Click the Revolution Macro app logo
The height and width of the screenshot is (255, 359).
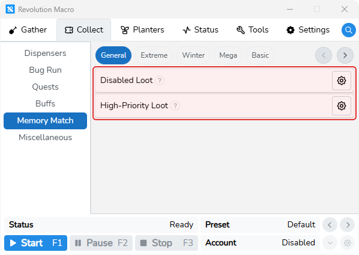pyautogui.click(x=10, y=10)
